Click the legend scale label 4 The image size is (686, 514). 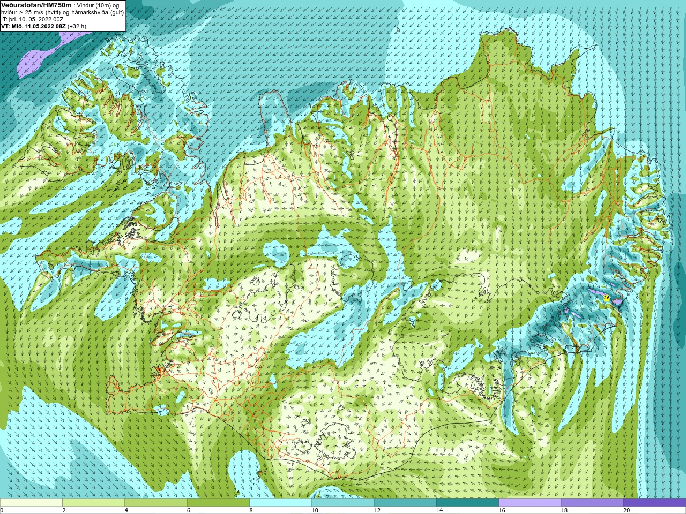coord(126,510)
